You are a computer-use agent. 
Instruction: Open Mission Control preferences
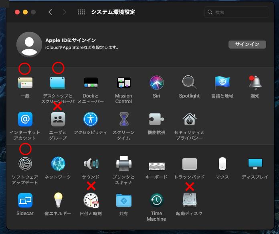(123, 83)
